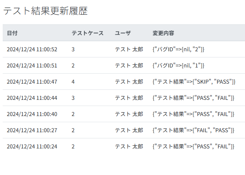Click test case 2 in the 11:00:27 row
This screenshot has width=245, height=175.
pyautogui.click(x=73, y=130)
